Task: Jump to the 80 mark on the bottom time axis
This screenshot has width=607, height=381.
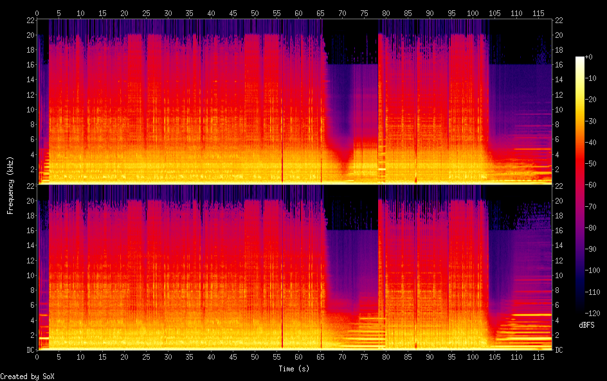Action: click(386, 357)
